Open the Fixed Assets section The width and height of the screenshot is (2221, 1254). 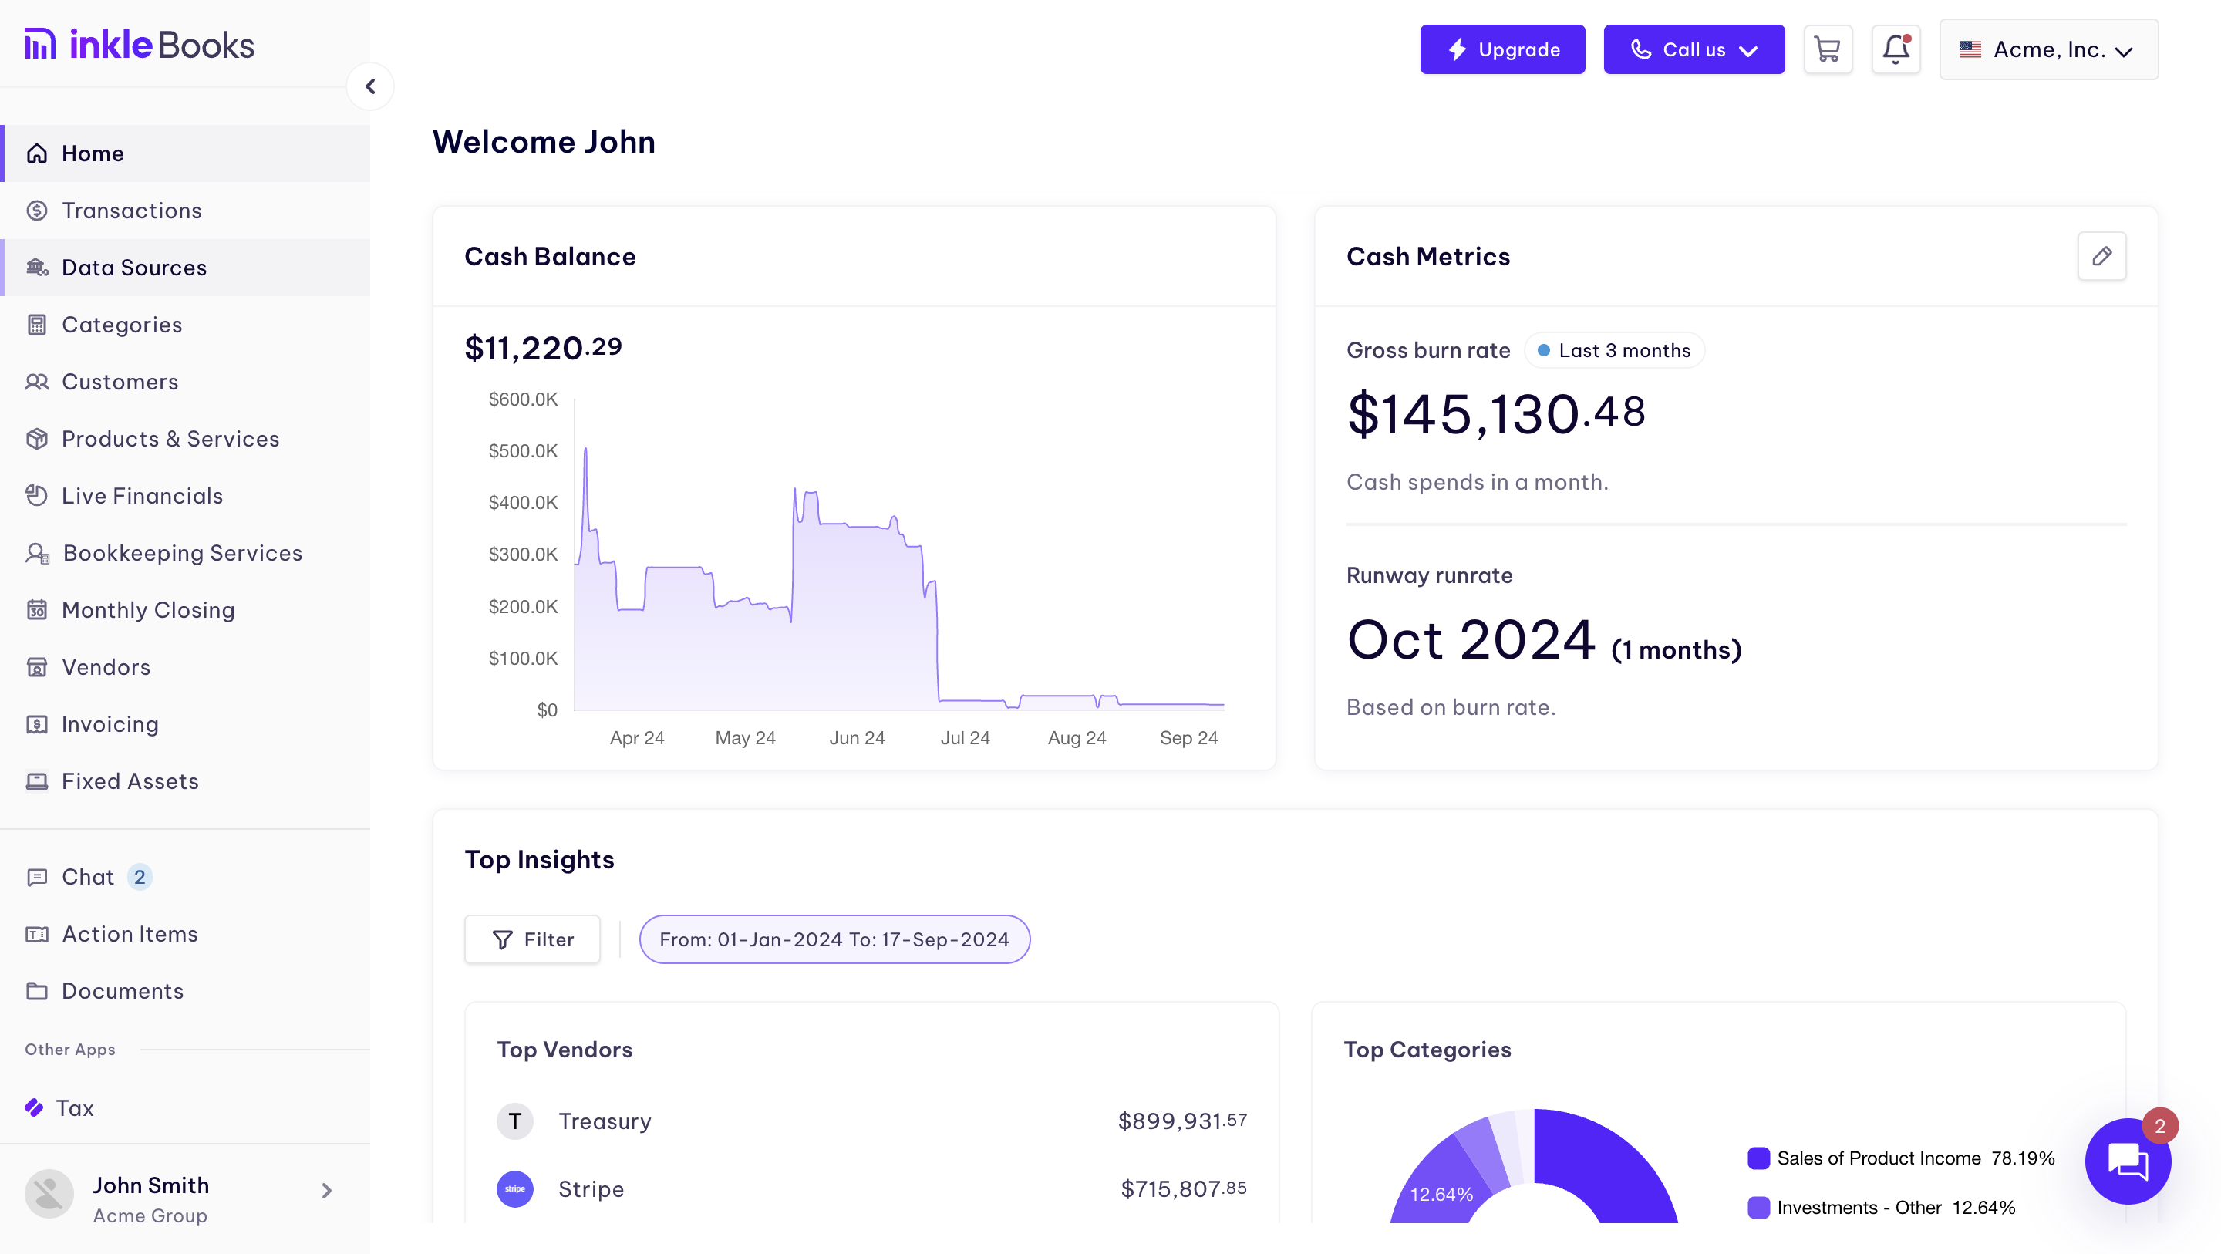130,781
